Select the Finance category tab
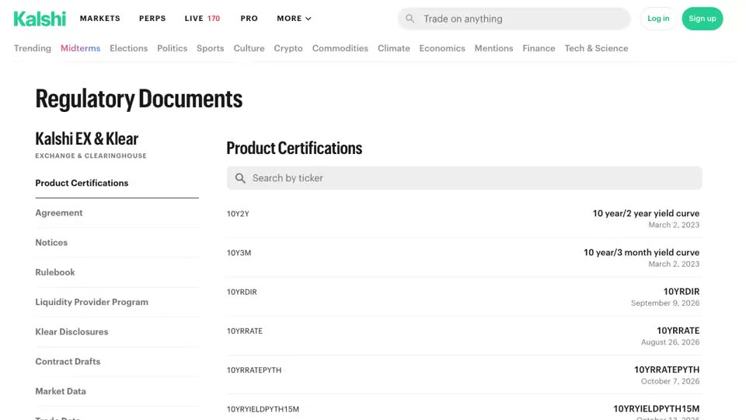 click(539, 48)
